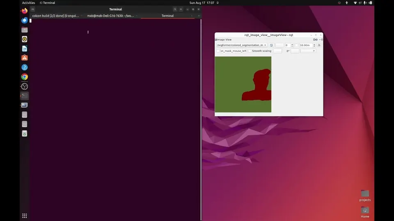Refresh the topic list in Image View
Screen dimensions: 394x221
tap(271, 45)
